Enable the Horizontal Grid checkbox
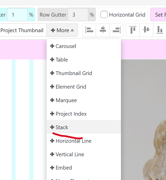The height and width of the screenshot is (180, 166). click(104, 15)
